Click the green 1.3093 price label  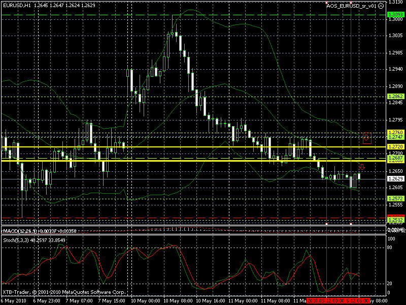tap(395, 15)
